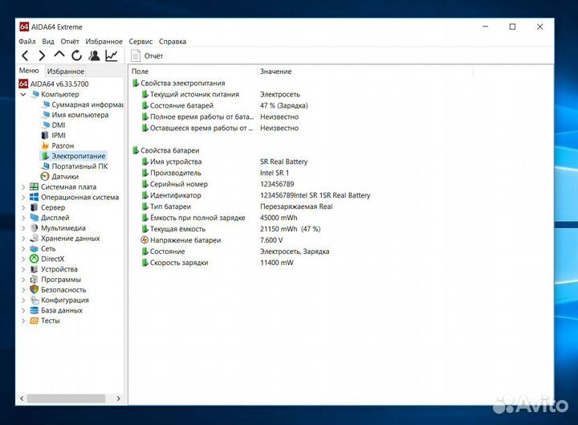578x425 pixels.
Task: Open the Сервис menu
Action: (140, 42)
